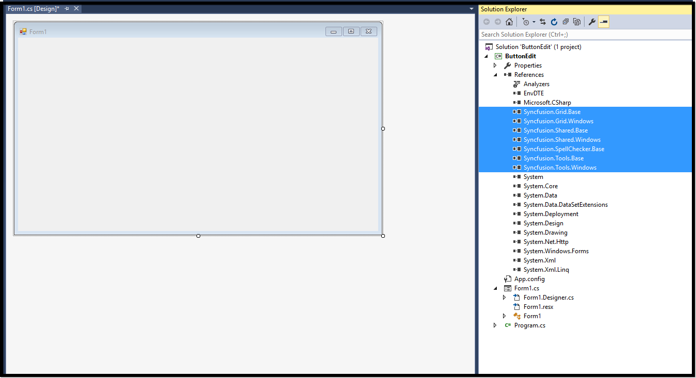The height and width of the screenshot is (378, 696).
Task: Refresh the Solution Explorer tree
Action: [x=554, y=22]
